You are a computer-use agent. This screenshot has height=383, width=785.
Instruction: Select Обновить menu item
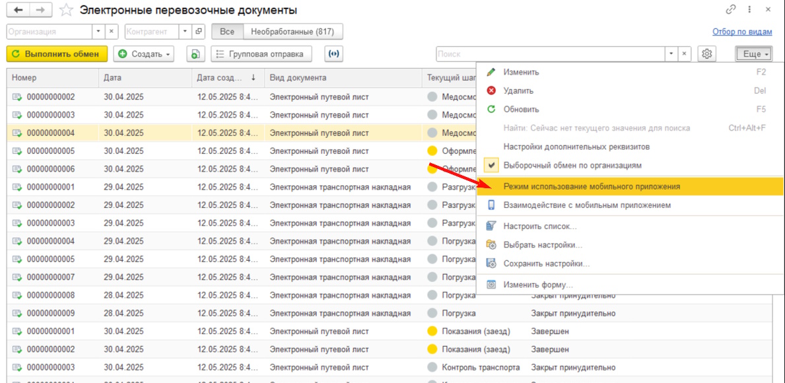pyautogui.click(x=630, y=109)
